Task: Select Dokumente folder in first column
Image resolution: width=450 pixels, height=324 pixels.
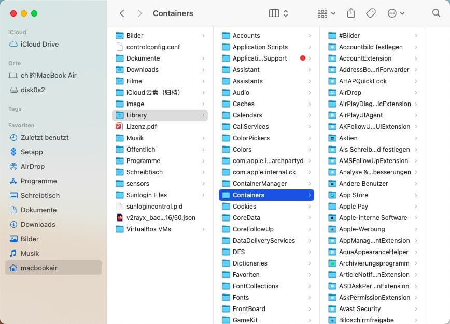Action: pyautogui.click(x=160, y=58)
